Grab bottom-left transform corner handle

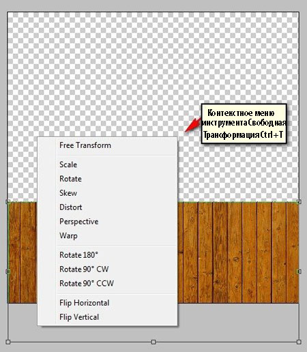pos(8,342)
